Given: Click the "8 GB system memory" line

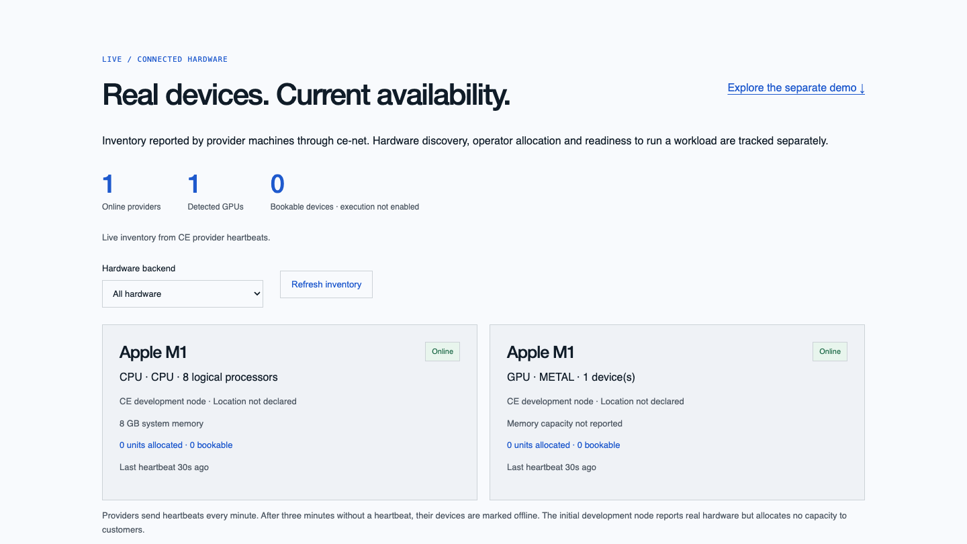Looking at the screenshot, I should point(161,424).
